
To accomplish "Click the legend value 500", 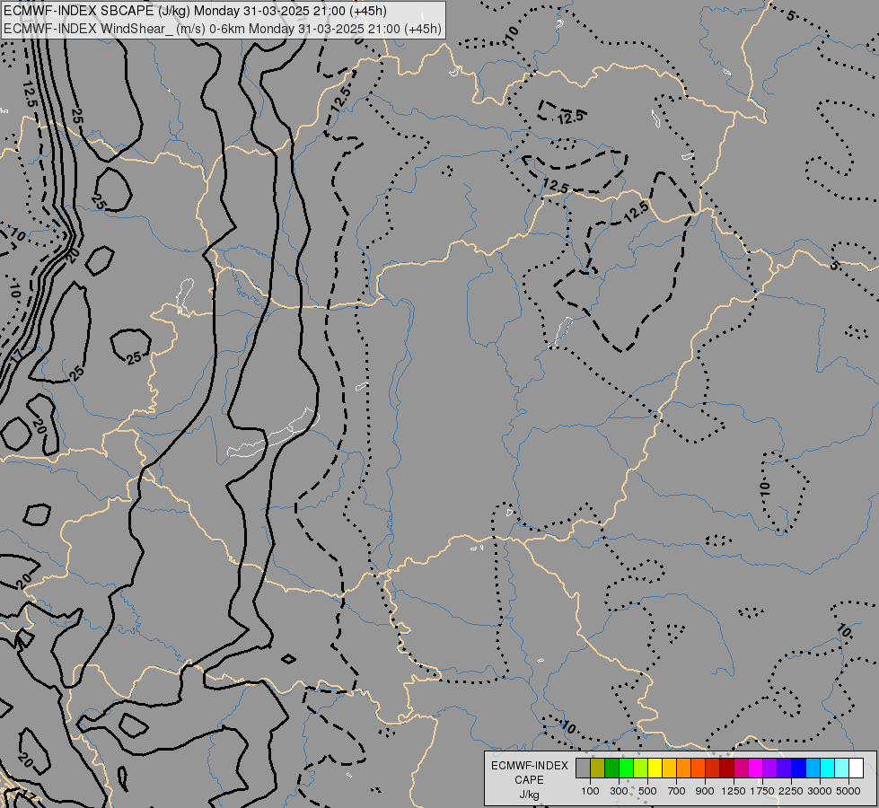I will [x=647, y=791].
